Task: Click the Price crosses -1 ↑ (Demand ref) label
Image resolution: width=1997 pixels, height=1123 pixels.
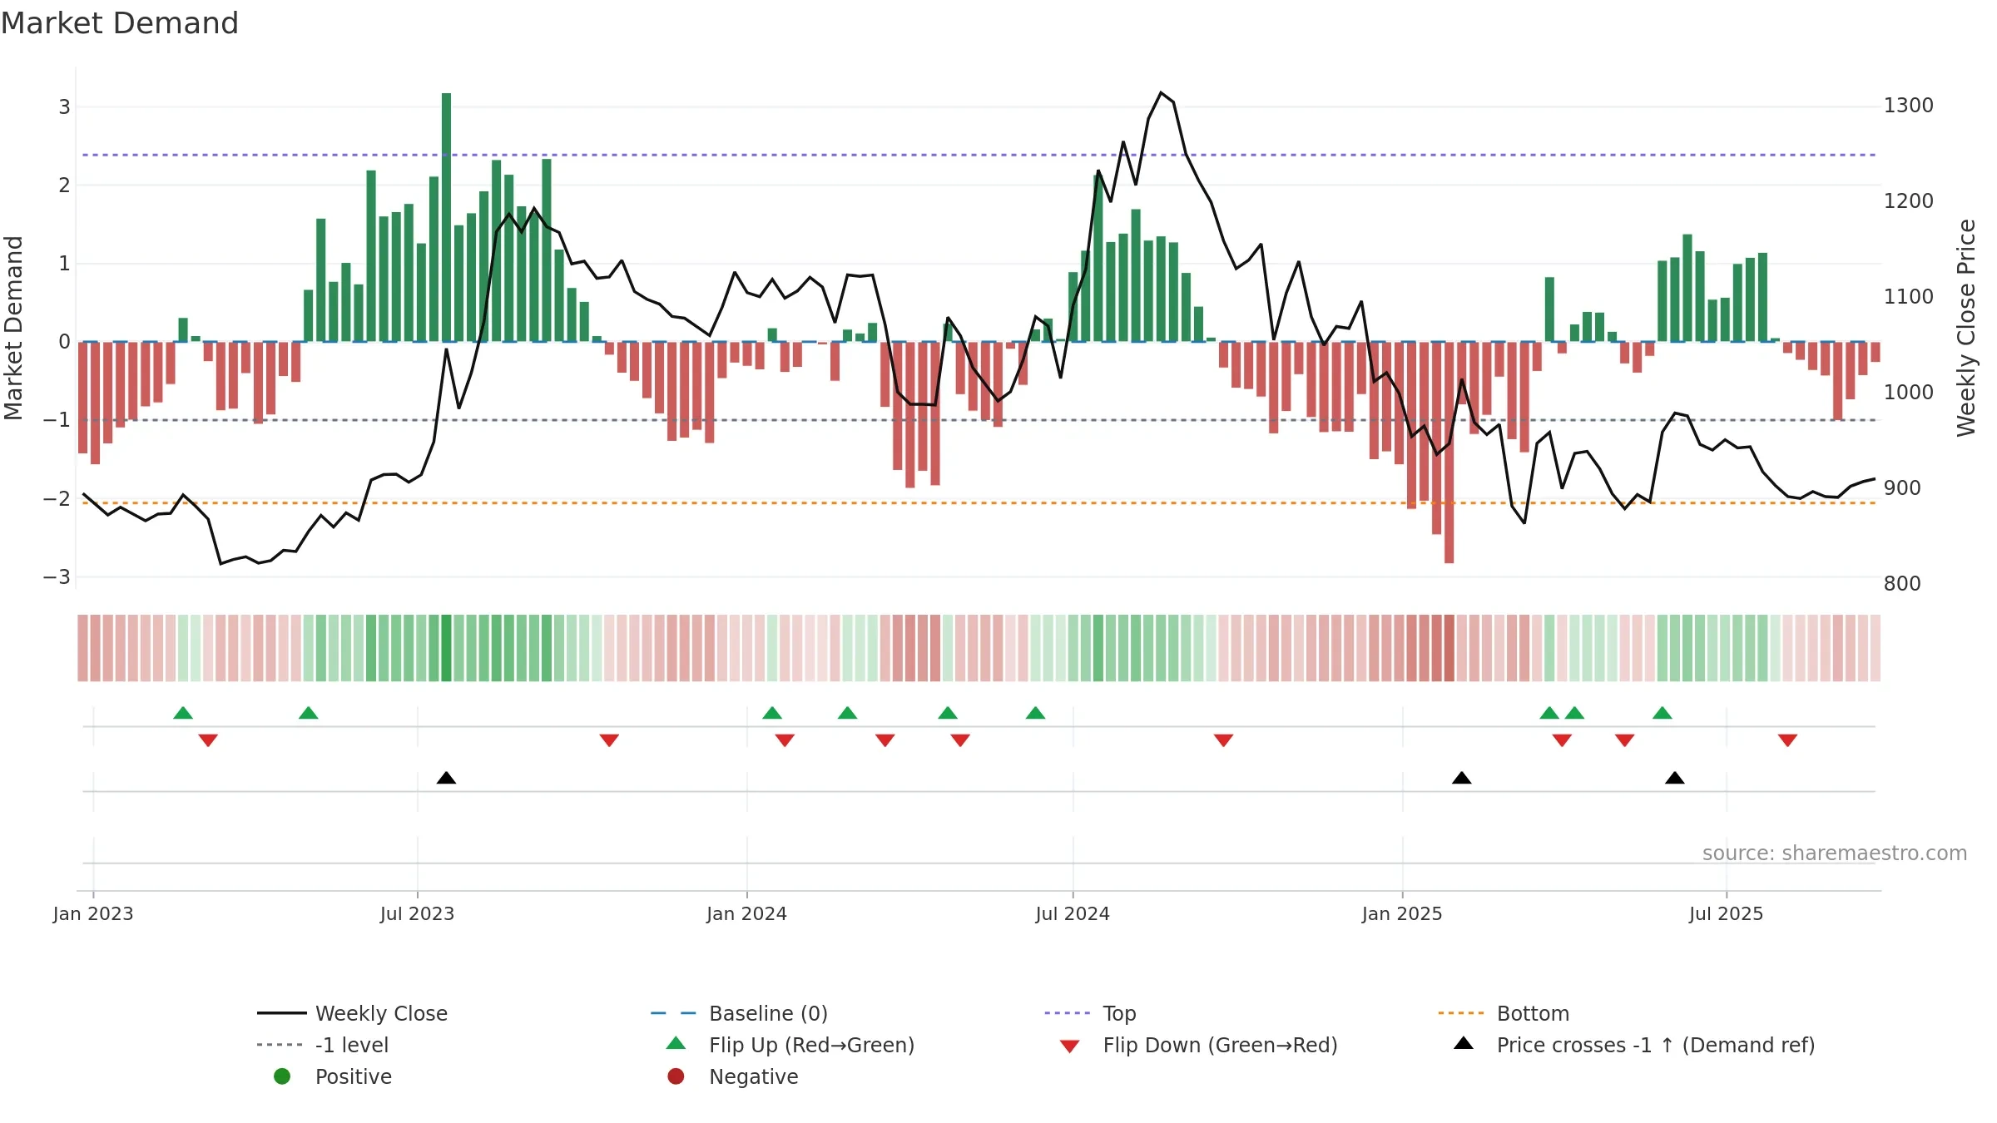Action: pyautogui.click(x=1656, y=1045)
